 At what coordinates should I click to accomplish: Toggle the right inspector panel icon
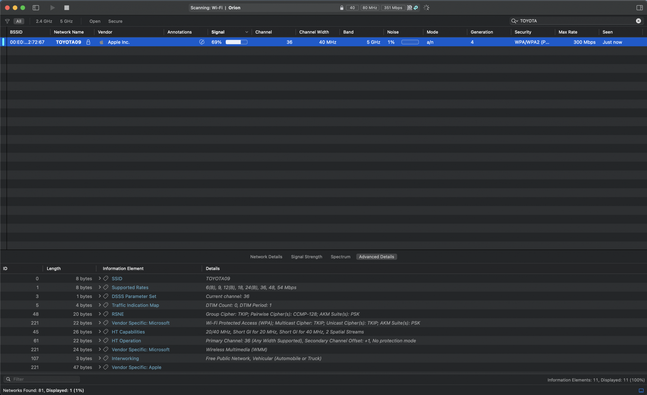[x=639, y=8]
